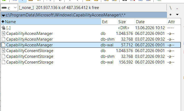Viewport: 184px width, 111px height.
Task: Click the <DIR> size entry
Action: (124, 28)
